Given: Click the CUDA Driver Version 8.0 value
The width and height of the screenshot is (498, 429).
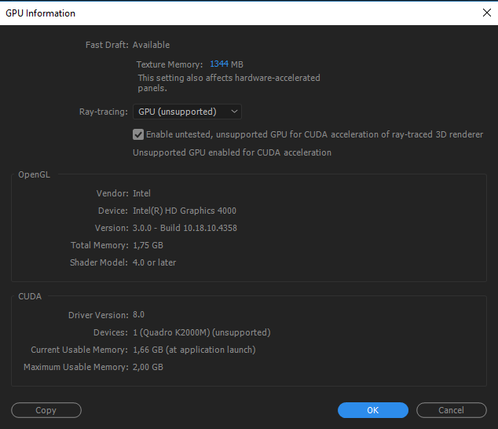Looking at the screenshot, I should click(138, 314).
